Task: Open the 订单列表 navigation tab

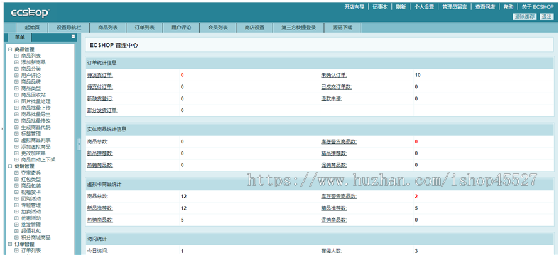Action: [x=144, y=28]
